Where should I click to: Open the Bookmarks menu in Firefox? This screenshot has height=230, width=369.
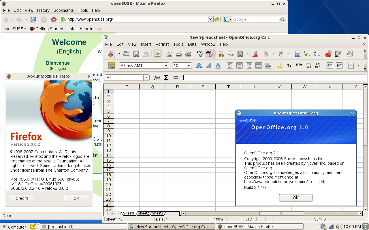coord(64,10)
